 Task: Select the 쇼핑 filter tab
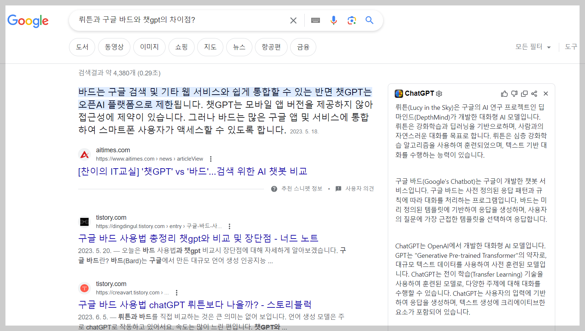coord(182,47)
